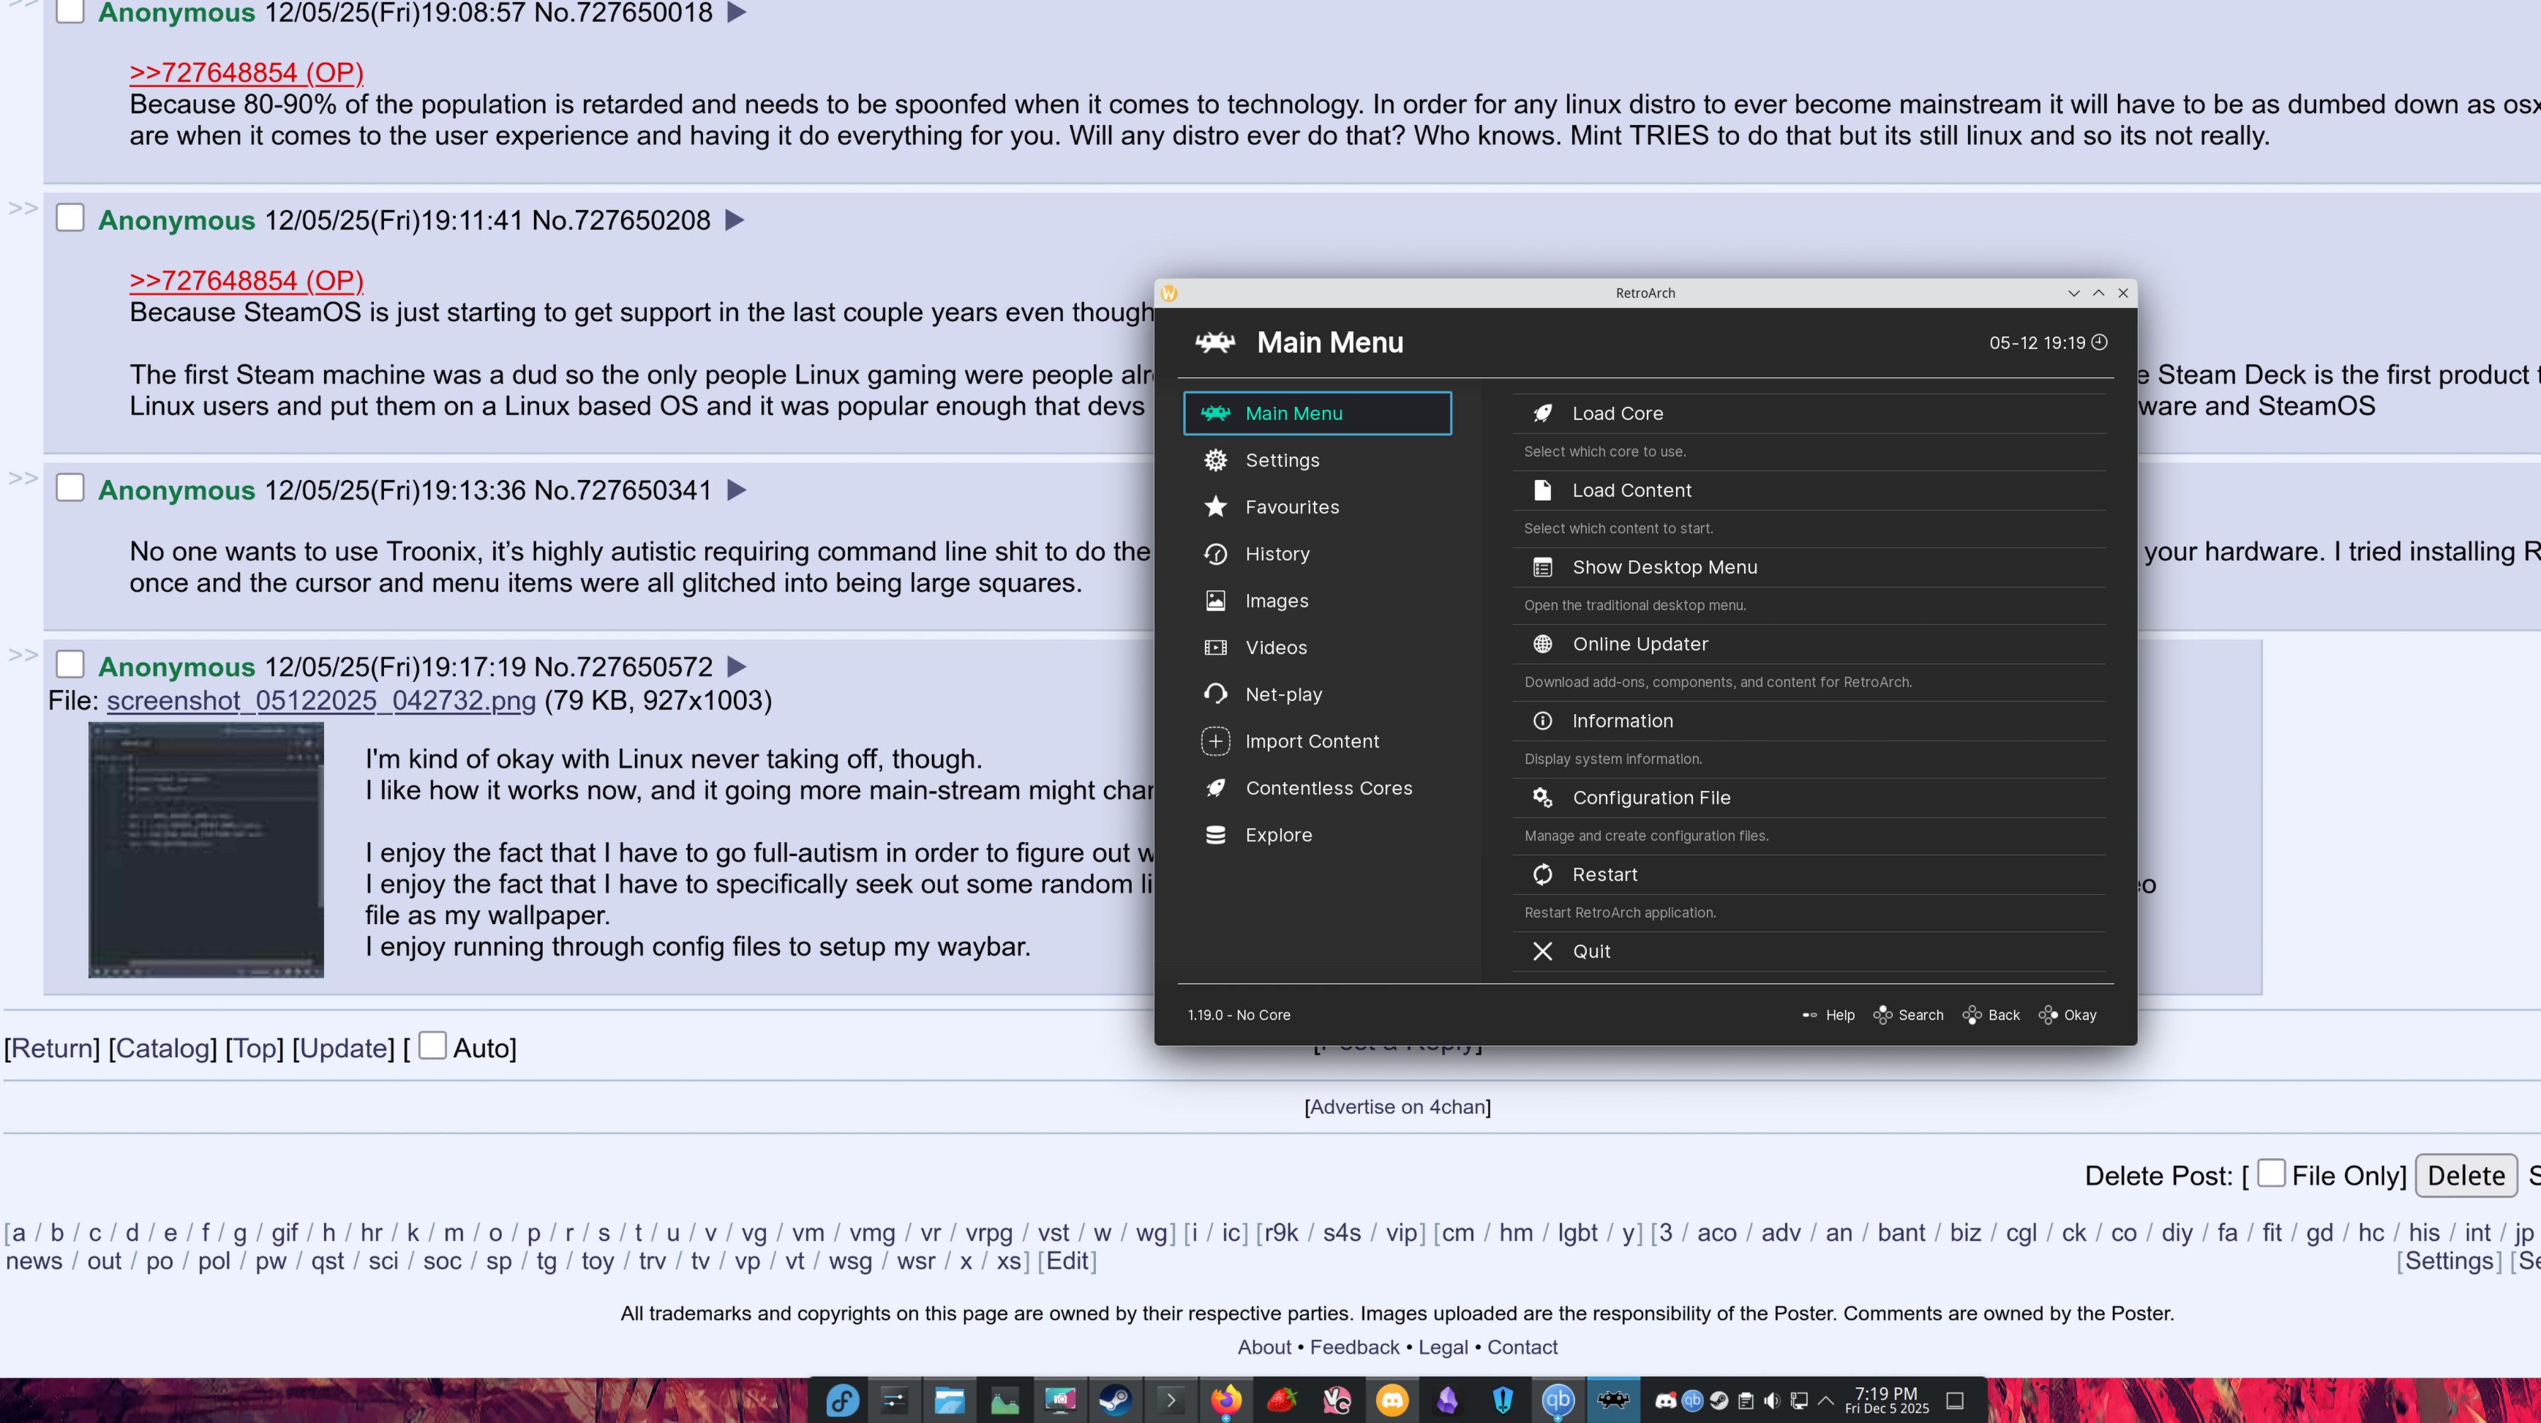This screenshot has width=2541, height=1423.
Task: Check the File Only delete option
Action: point(2271,1173)
